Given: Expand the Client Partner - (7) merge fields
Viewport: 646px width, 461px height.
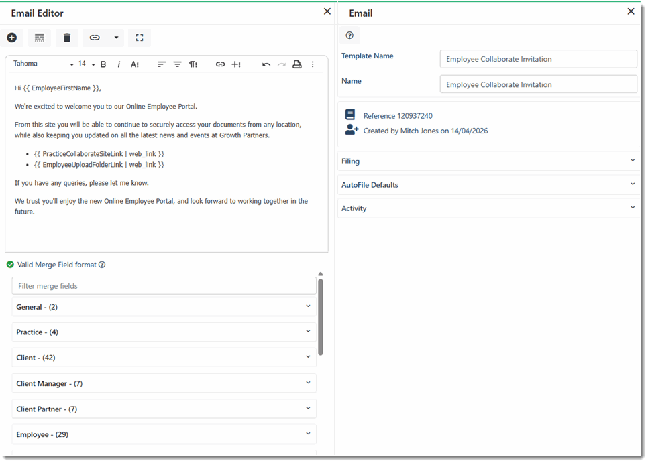Looking at the screenshot, I should 164,409.
